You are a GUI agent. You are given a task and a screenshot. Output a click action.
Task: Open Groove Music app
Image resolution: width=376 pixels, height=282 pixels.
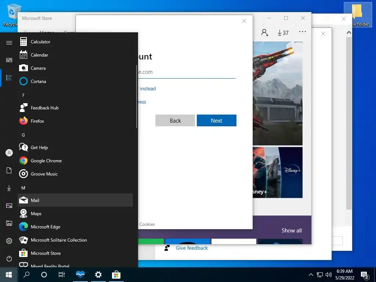pyautogui.click(x=75, y=174)
